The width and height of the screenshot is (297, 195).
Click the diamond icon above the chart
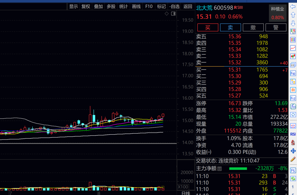point(166,14)
